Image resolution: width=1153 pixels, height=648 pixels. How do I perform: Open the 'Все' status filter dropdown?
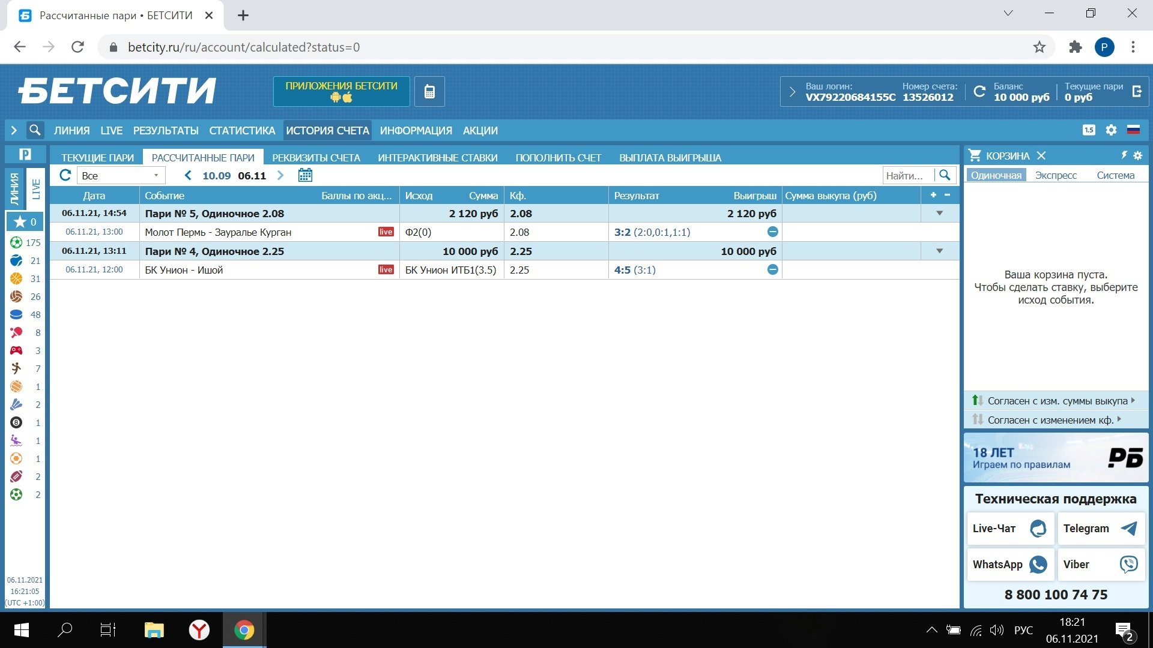[121, 176]
